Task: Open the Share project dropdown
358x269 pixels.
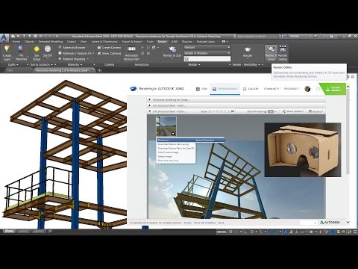Action: click(293, 111)
